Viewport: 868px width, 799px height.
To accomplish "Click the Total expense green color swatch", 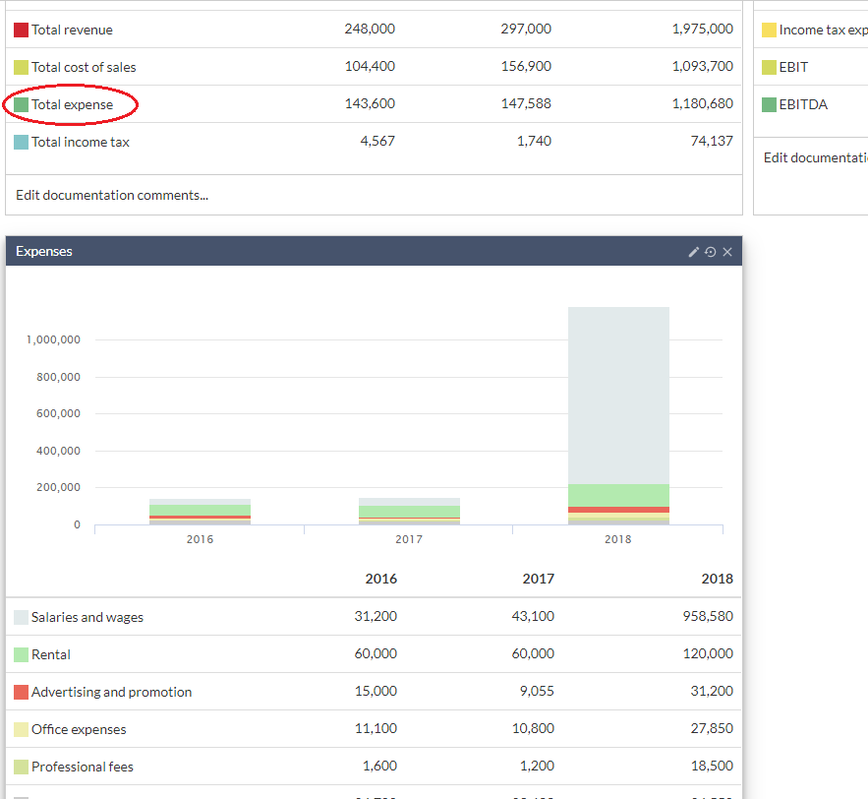I will (21, 104).
